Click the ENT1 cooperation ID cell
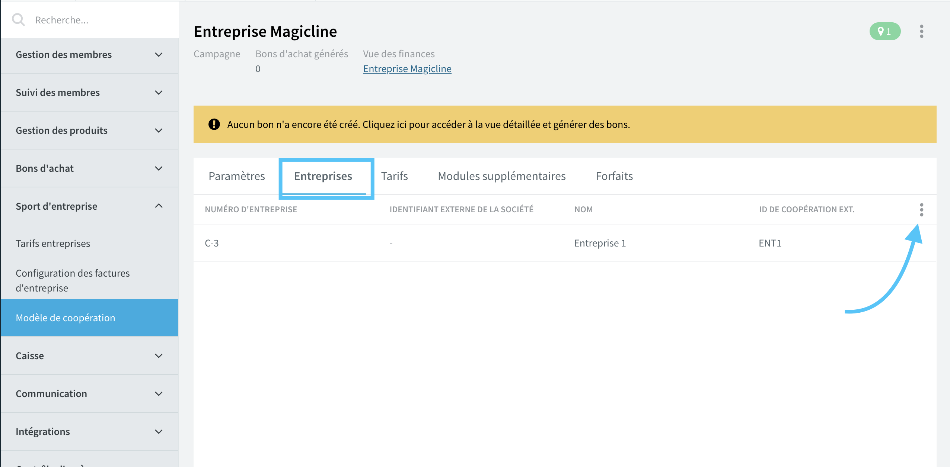Screen dimensions: 950x467 pos(770,243)
